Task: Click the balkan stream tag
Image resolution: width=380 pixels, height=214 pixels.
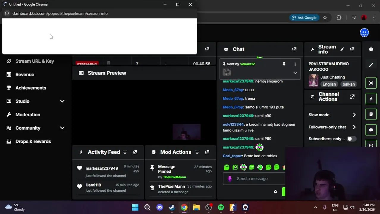Action: [348, 84]
